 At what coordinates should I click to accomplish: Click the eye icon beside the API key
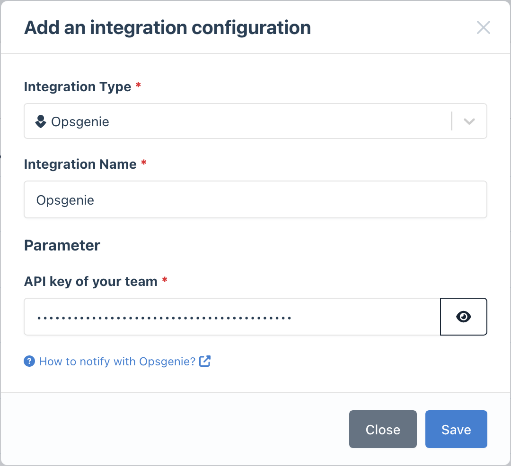(463, 317)
